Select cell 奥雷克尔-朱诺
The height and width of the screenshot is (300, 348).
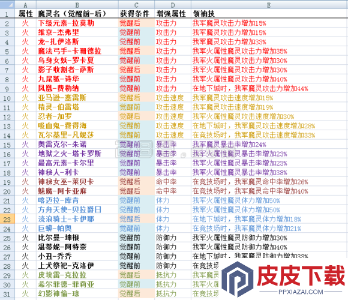click(77, 144)
